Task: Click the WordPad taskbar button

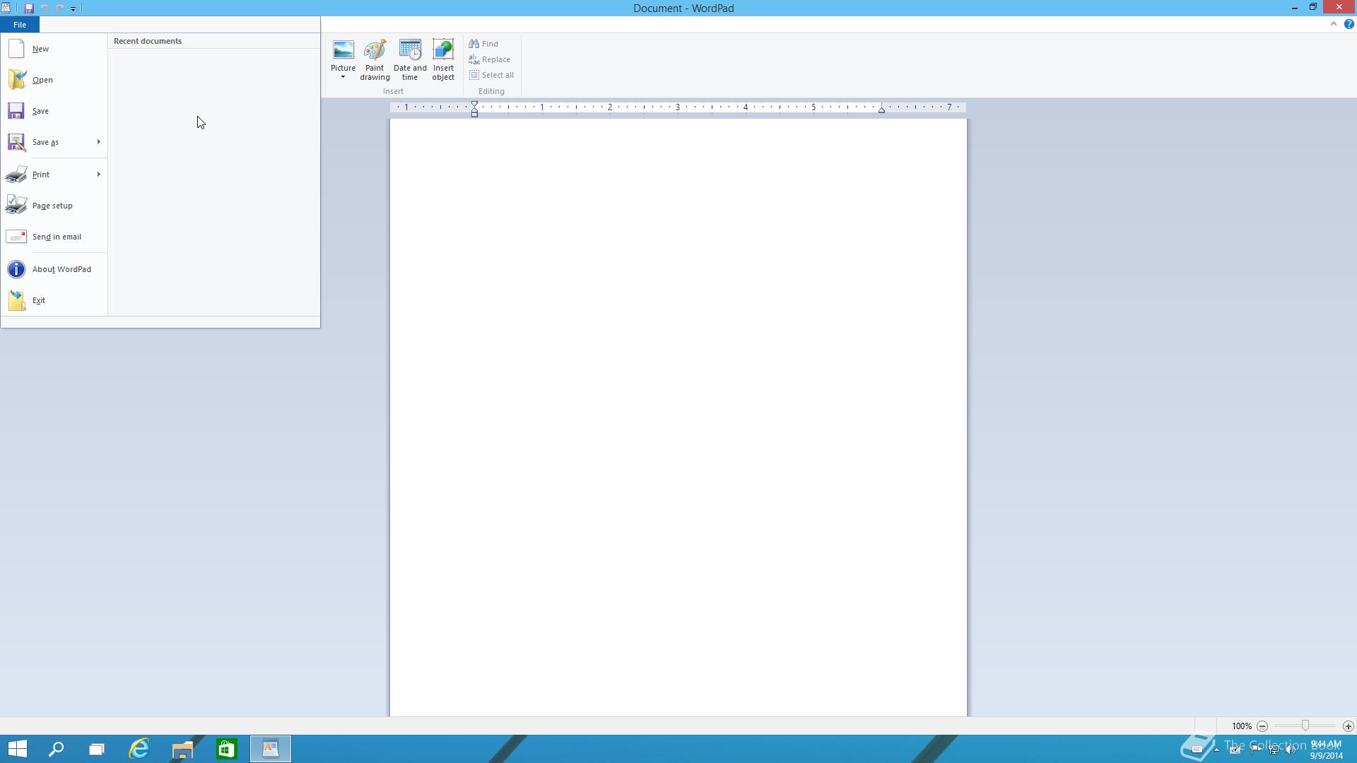Action: (x=271, y=749)
